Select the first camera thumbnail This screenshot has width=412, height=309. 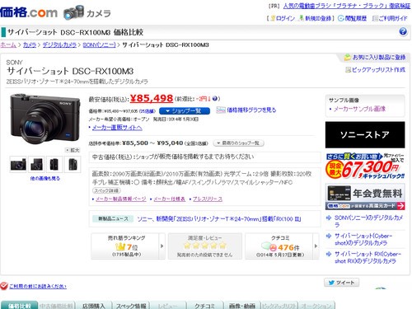18,164
